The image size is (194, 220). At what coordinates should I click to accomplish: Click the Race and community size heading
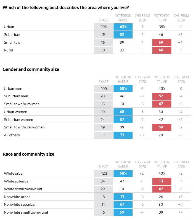[28, 154]
